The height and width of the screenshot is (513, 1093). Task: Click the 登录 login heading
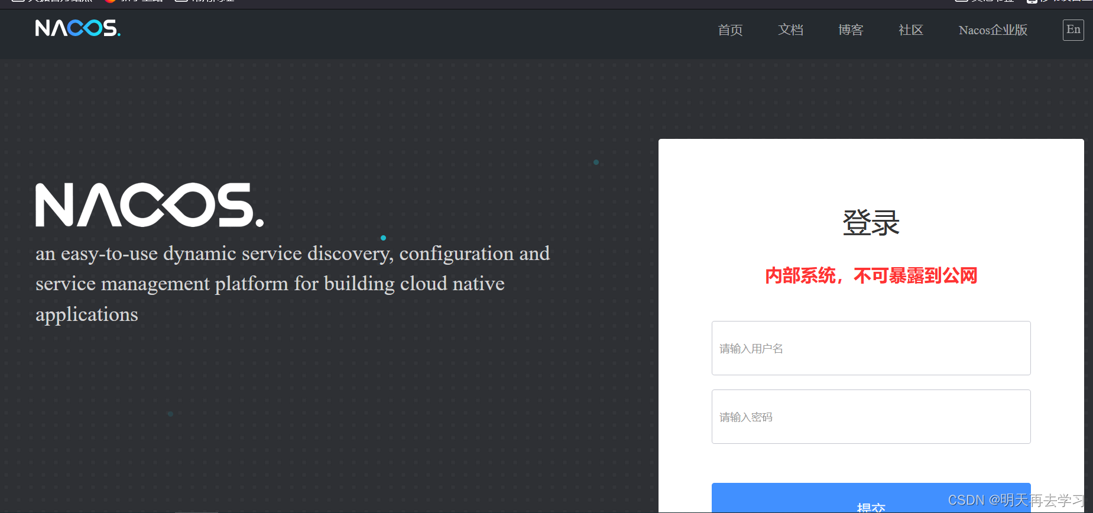pos(871,223)
